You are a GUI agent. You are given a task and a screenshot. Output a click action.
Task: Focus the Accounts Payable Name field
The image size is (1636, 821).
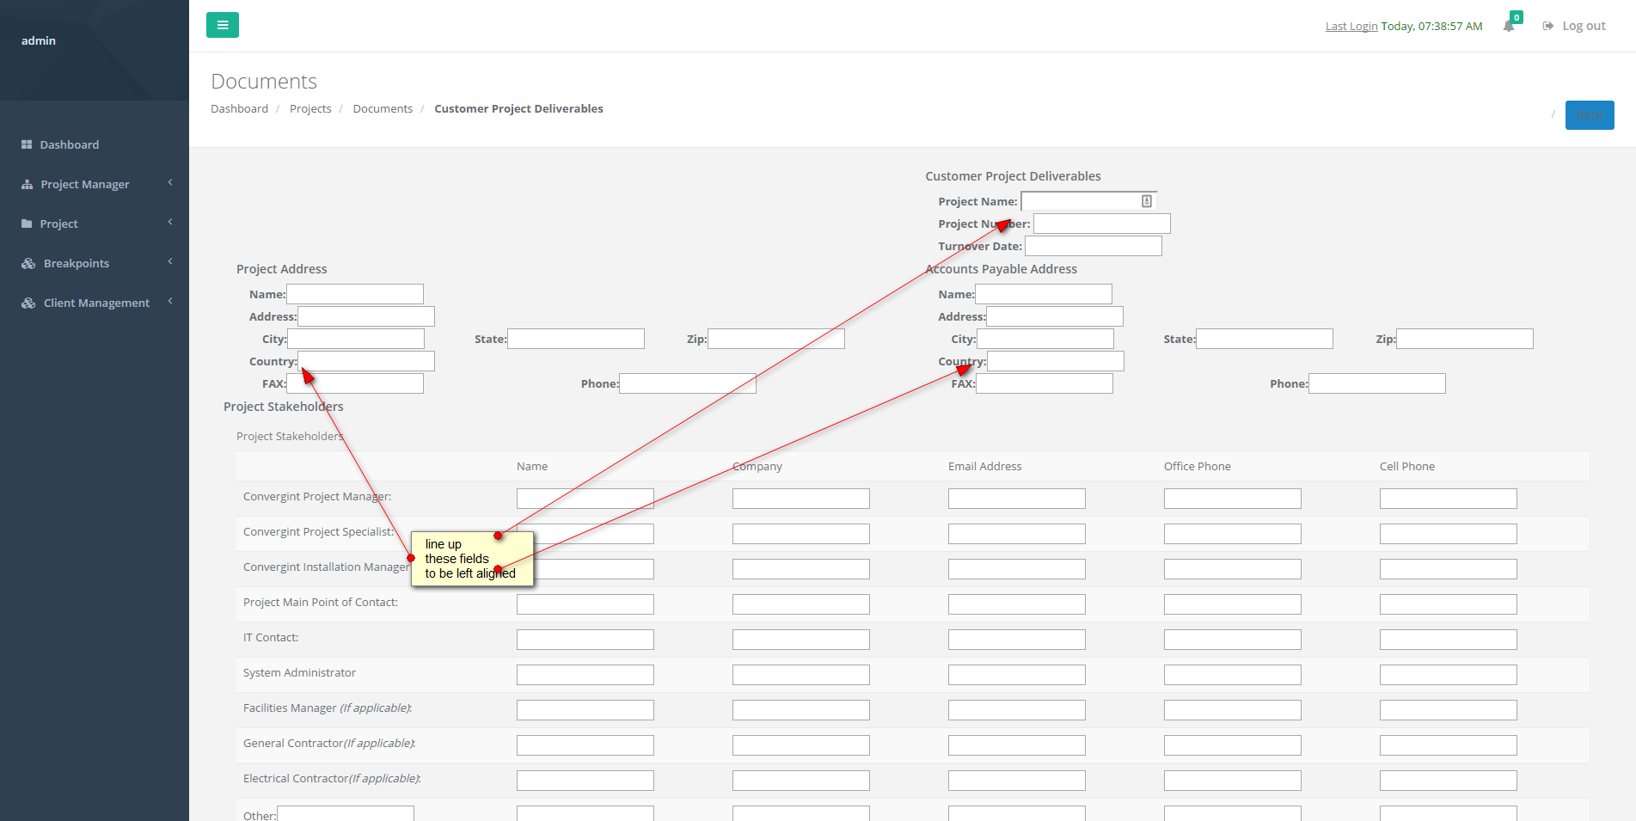(1044, 294)
